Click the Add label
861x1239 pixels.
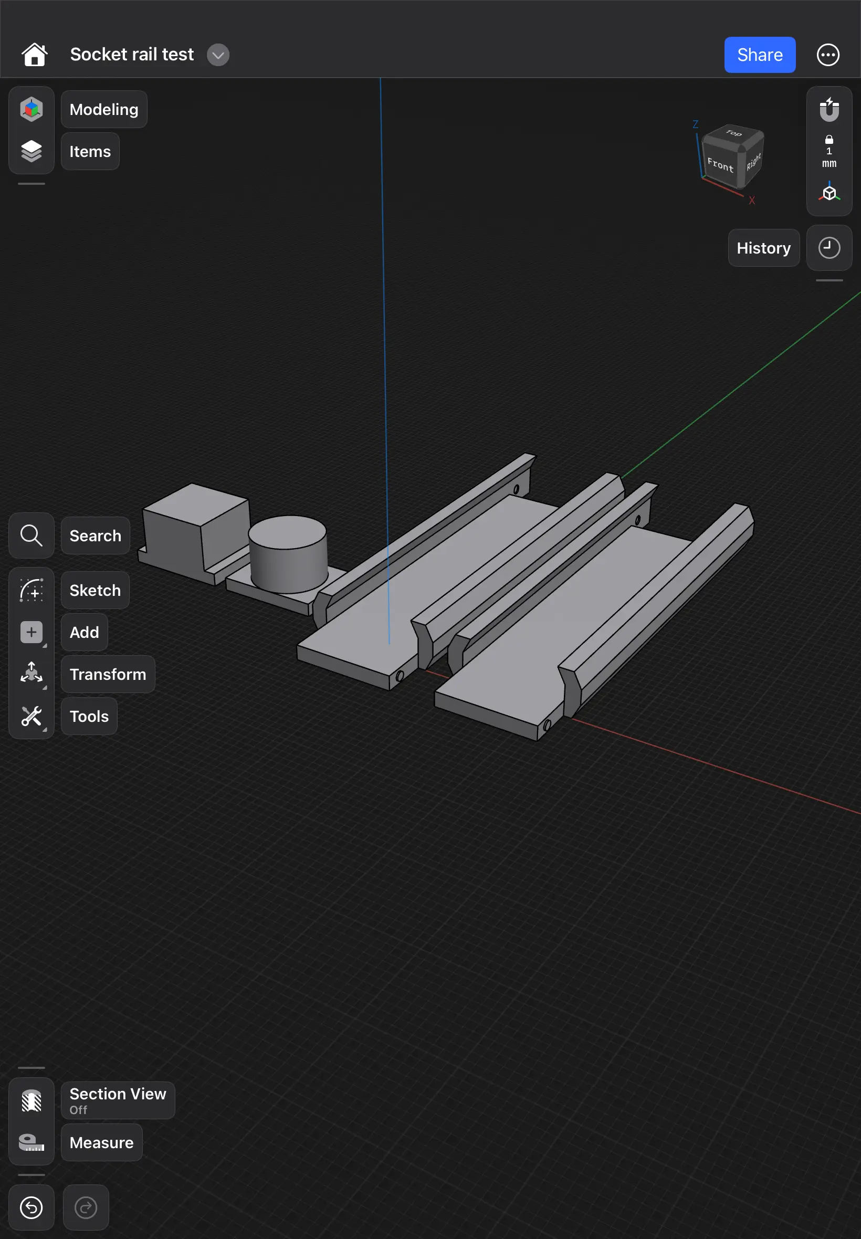[84, 632]
